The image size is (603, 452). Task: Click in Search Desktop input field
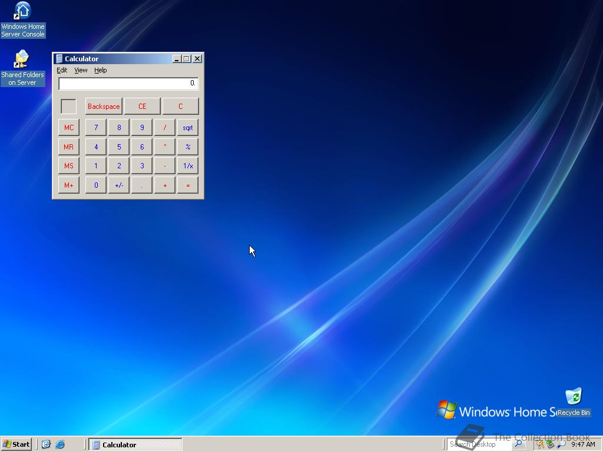(479, 444)
